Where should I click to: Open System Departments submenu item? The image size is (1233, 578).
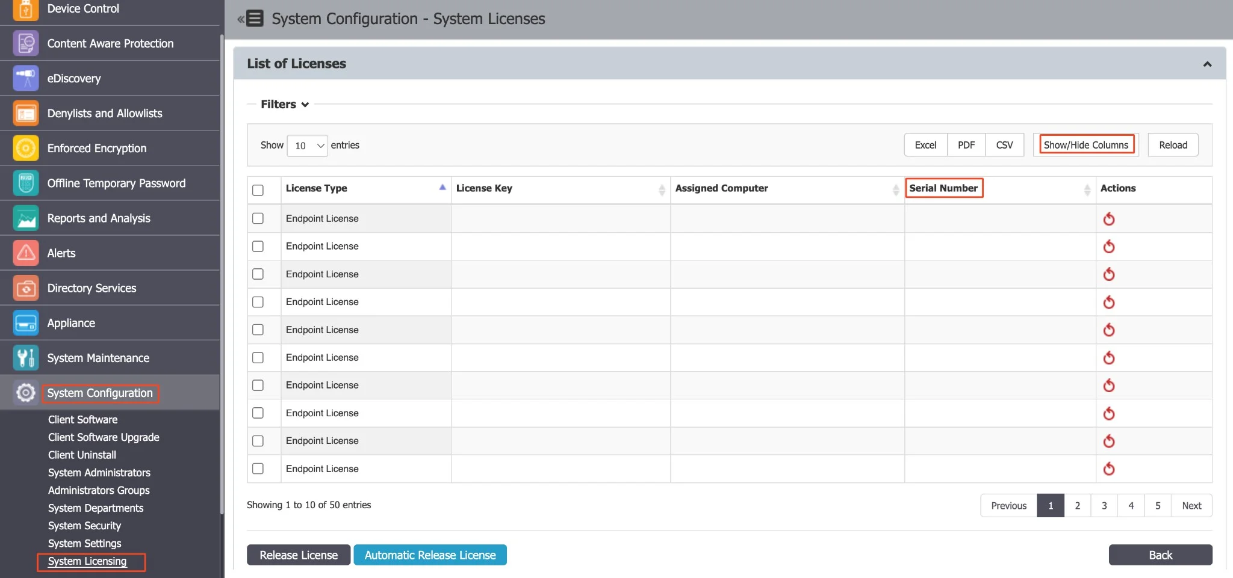(x=96, y=508)
